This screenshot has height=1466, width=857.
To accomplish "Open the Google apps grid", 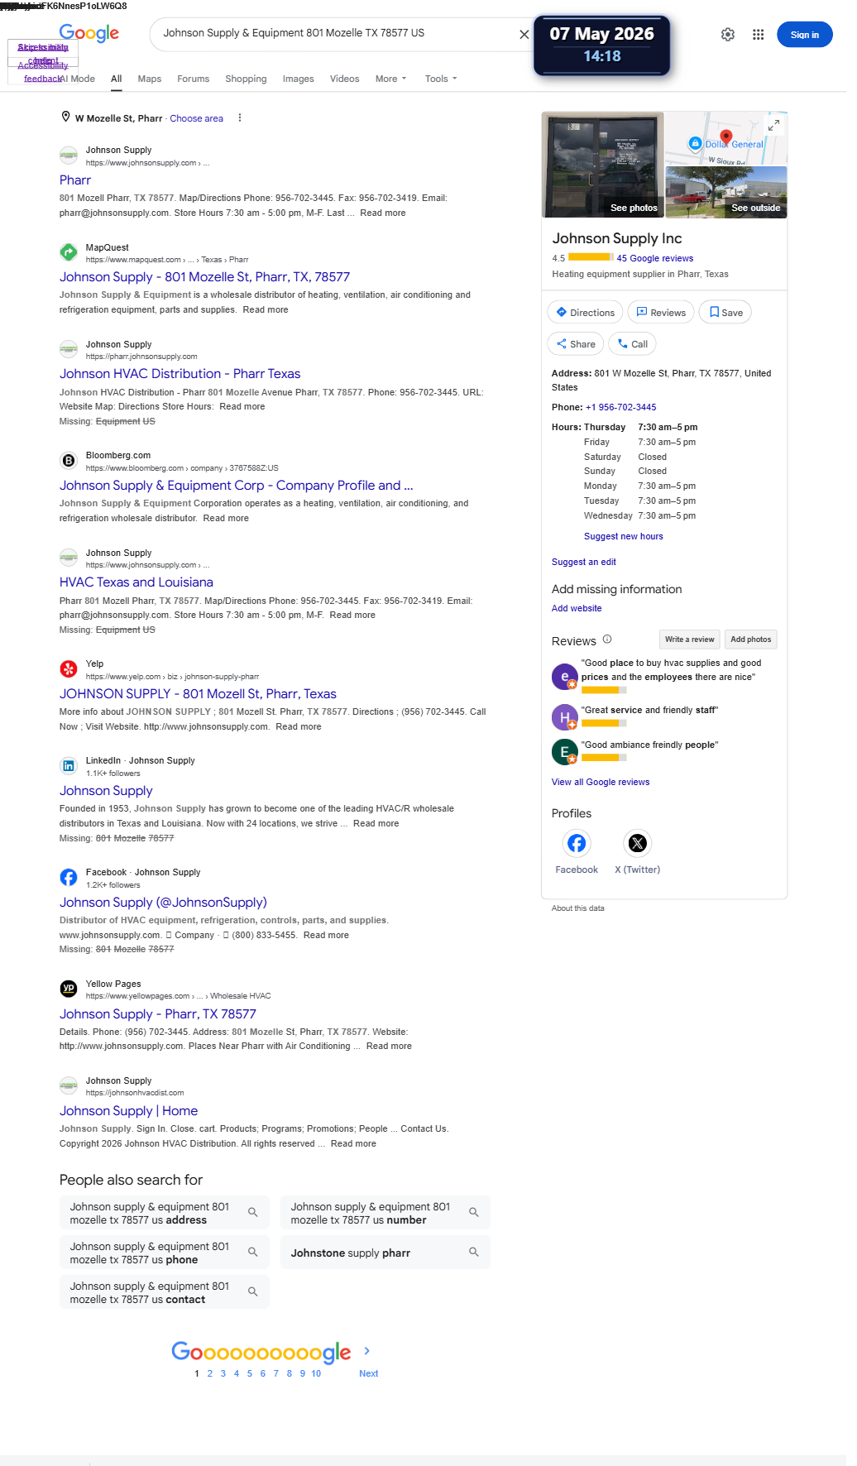I will (x=758, y=35).
